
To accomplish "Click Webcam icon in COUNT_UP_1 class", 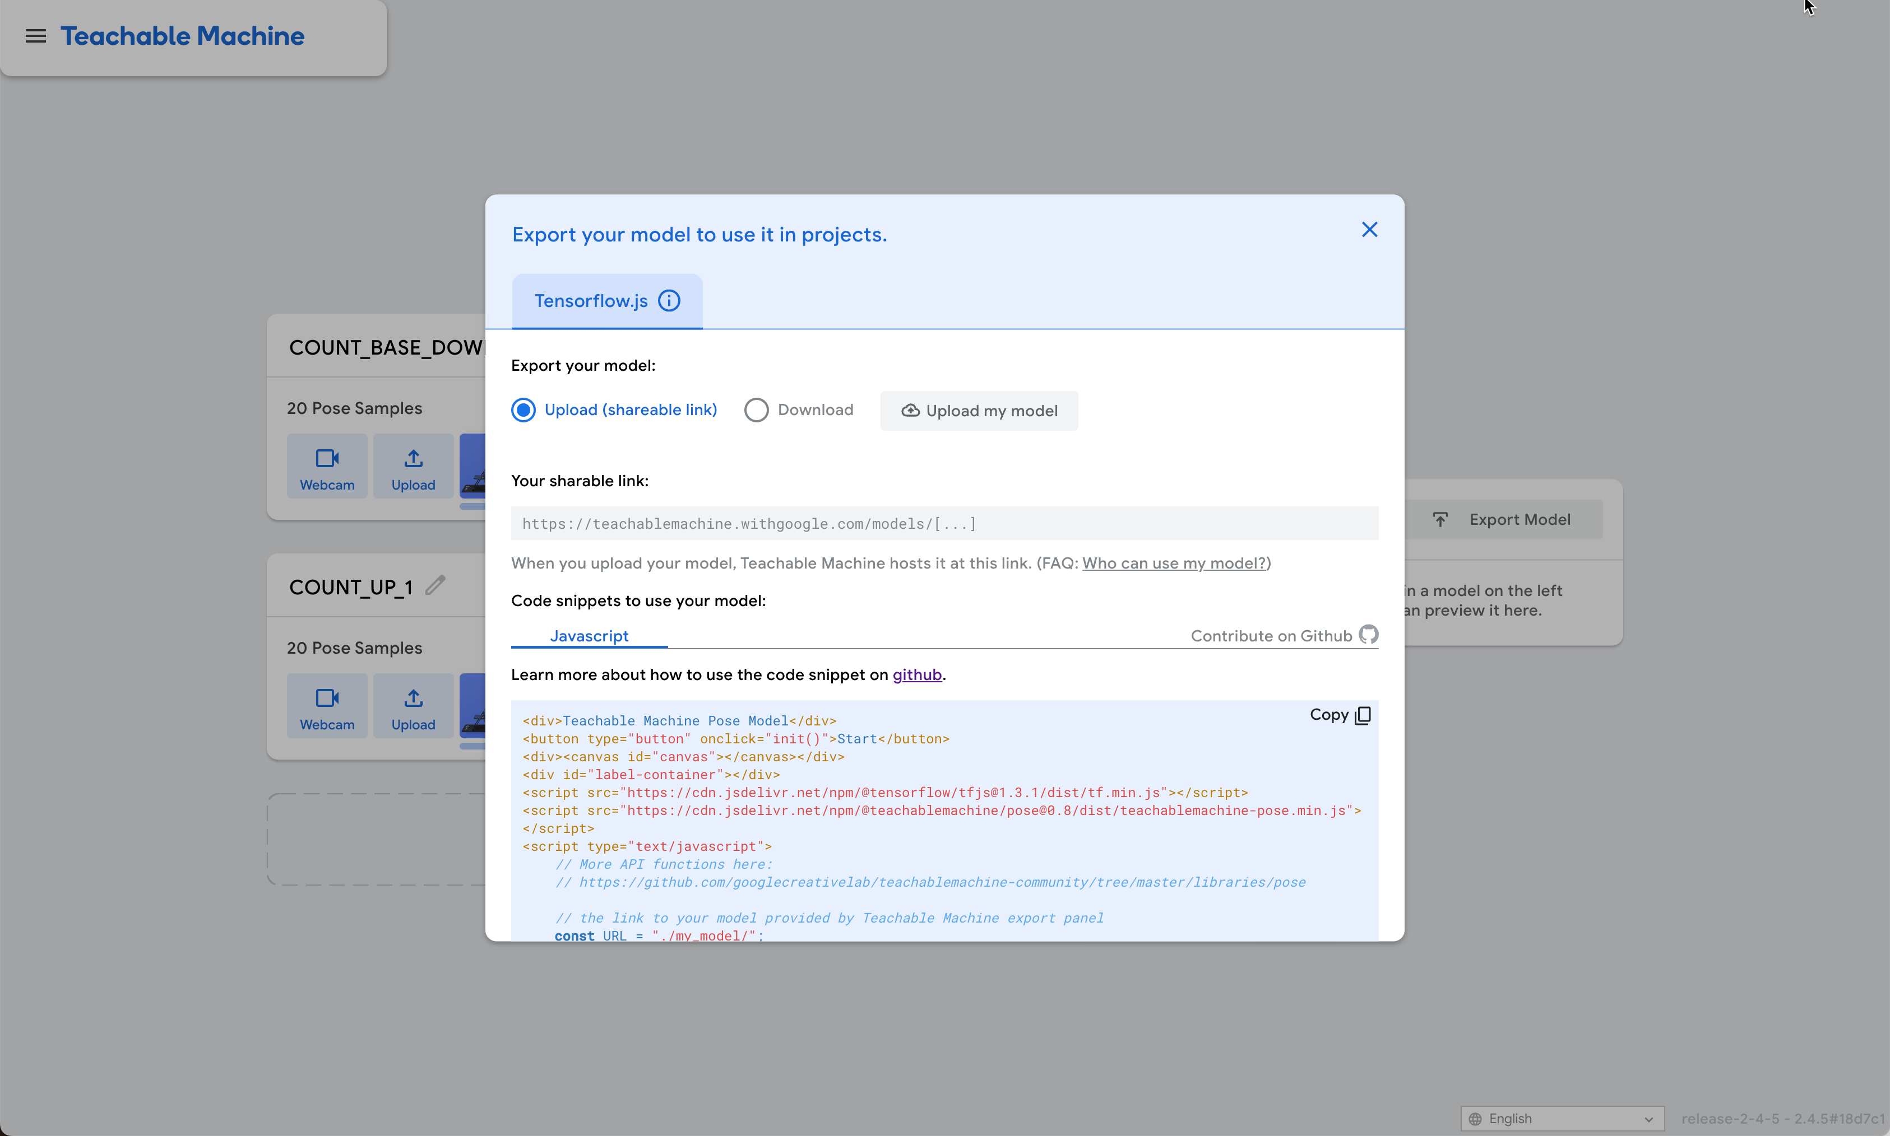I will click(327, 706).
